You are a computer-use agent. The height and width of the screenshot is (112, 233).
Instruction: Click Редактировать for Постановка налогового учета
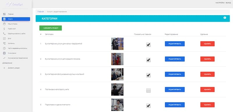coord(175,89)
